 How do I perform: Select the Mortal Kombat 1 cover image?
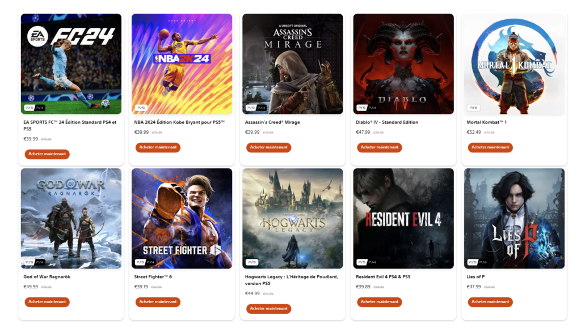tap(514, 63)
